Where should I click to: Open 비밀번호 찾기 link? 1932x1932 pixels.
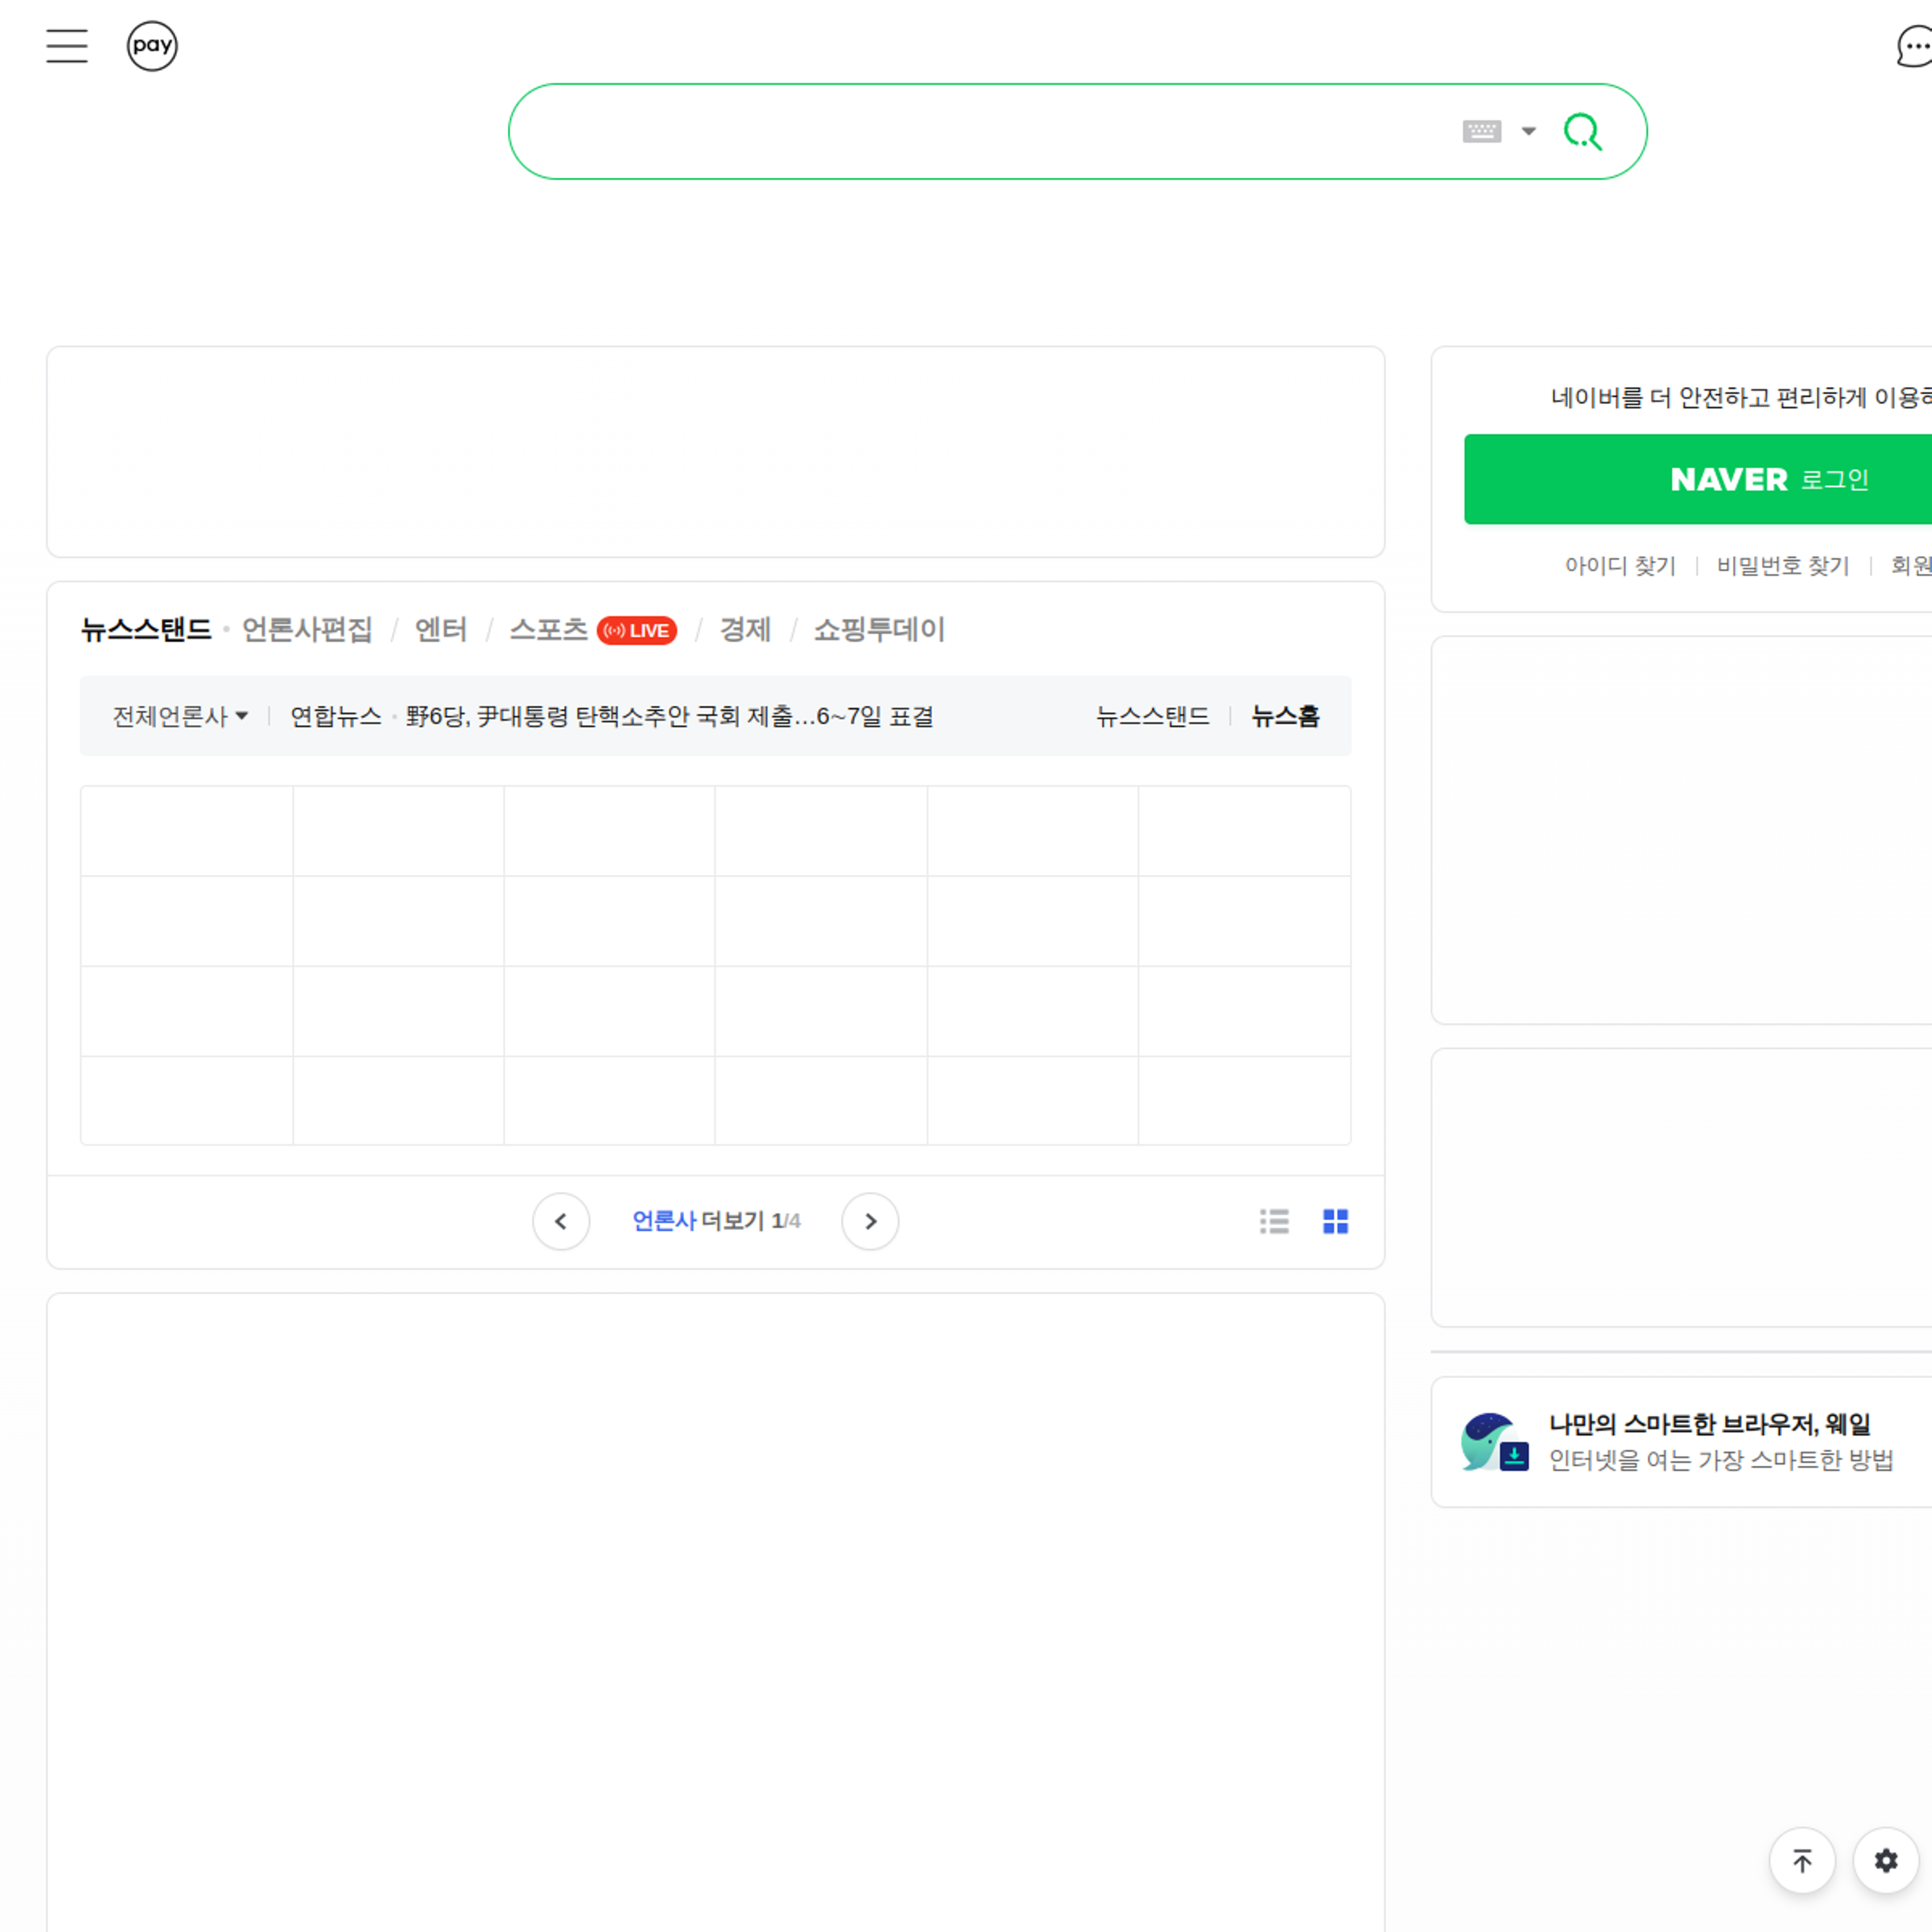(1783, 566)
